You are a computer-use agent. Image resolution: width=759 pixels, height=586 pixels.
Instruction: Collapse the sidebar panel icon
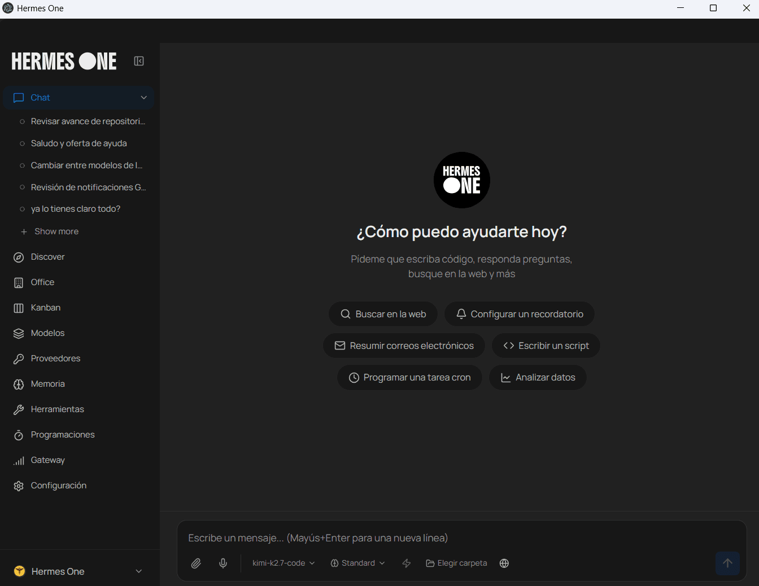139,61
